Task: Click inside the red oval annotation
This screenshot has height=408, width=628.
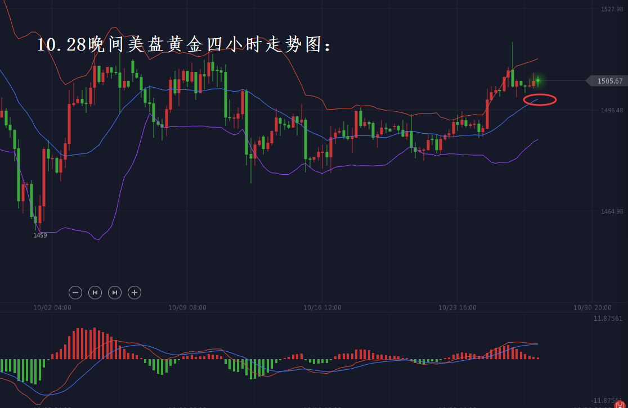Action: (x=540, y=100)
